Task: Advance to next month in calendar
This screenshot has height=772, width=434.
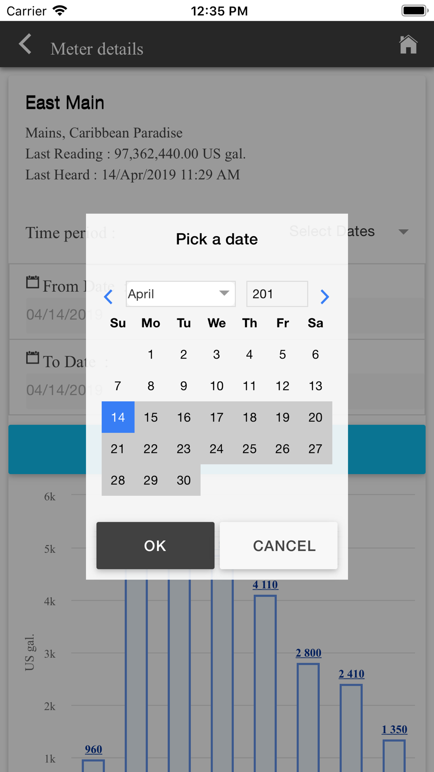Action: [324, 297]
